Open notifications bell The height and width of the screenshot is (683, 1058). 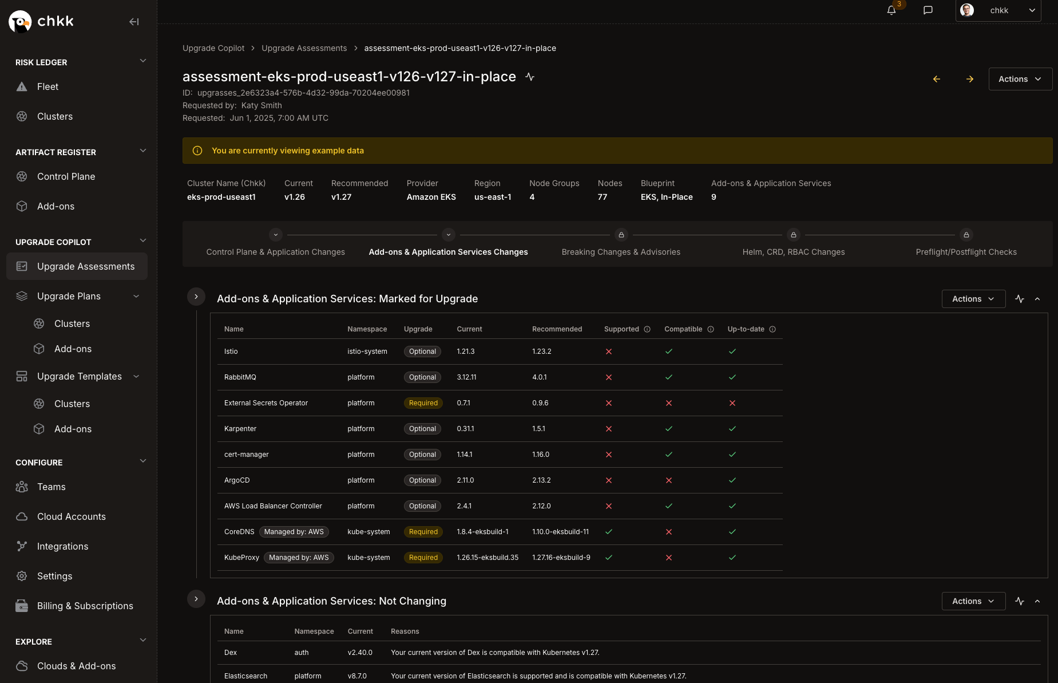(x=891, y=10)
